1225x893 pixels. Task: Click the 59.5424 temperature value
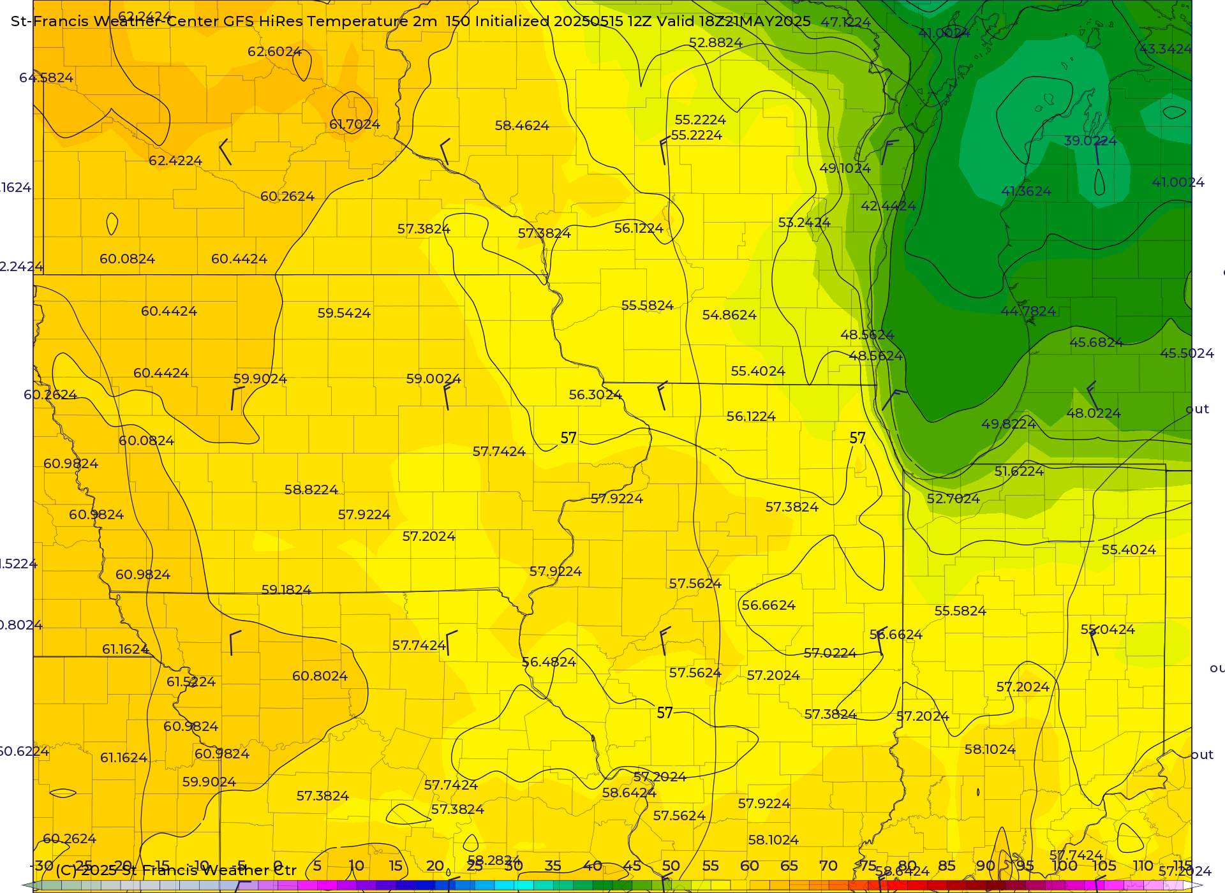(345, 313)
